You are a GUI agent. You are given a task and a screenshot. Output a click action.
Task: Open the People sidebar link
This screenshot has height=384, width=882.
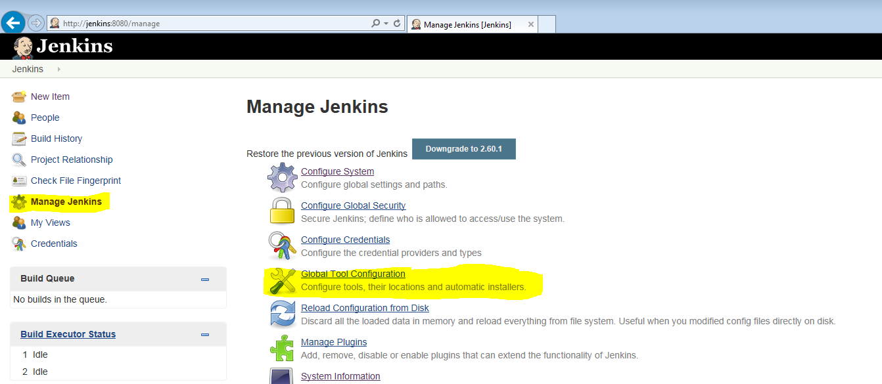click(x=45, y=117)
